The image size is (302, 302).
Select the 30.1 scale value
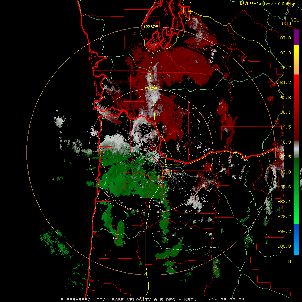click(x=286, y=112)
